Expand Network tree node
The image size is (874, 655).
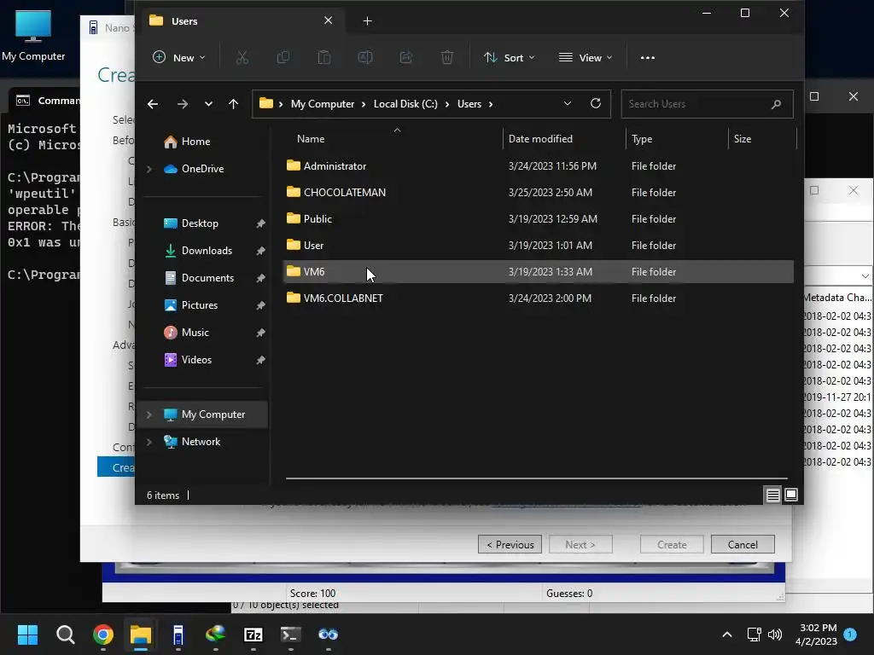click(149, 442)
